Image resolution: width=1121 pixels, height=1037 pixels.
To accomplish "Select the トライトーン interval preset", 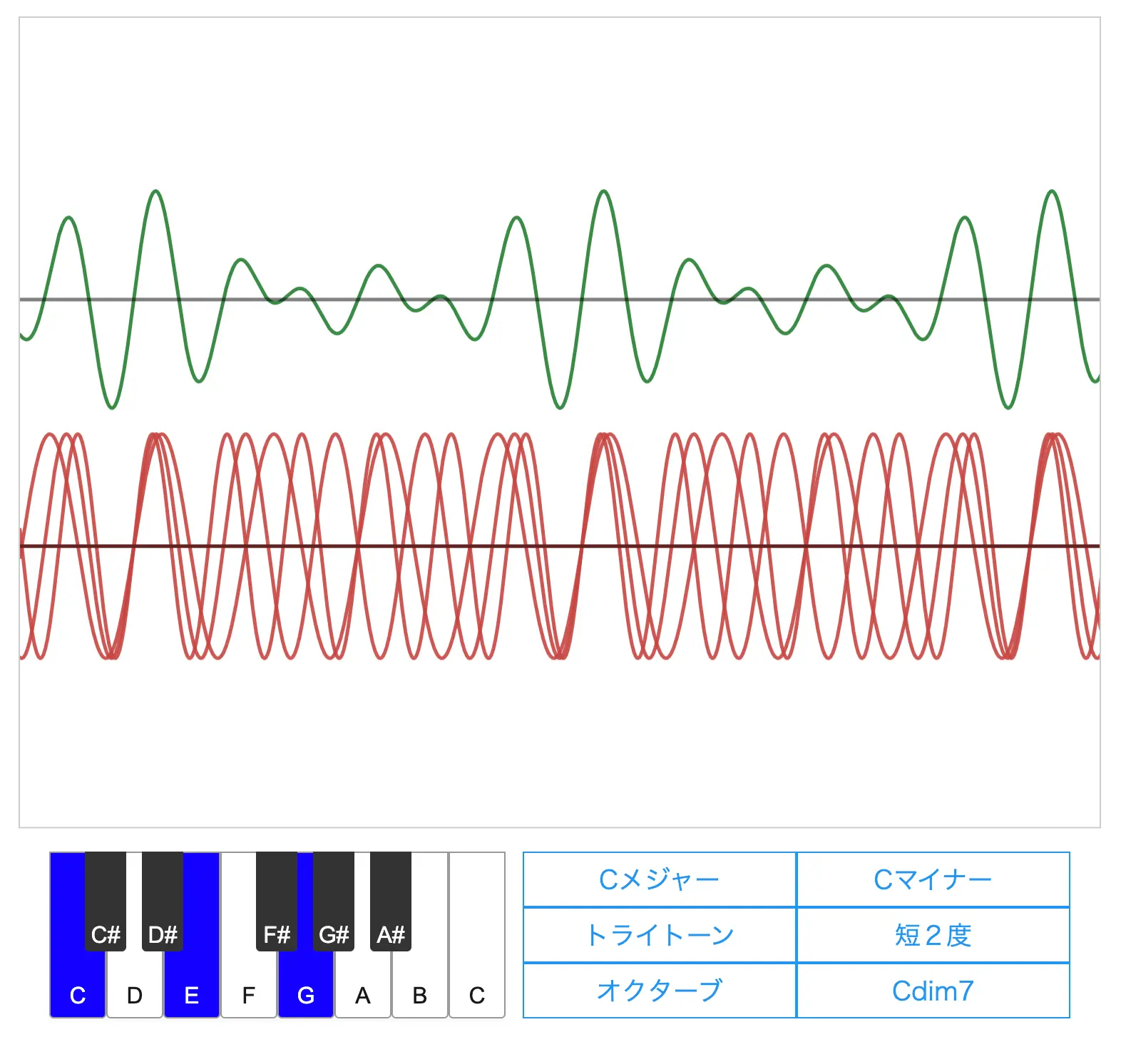I will pyautogui.click(x=660, y=935).
